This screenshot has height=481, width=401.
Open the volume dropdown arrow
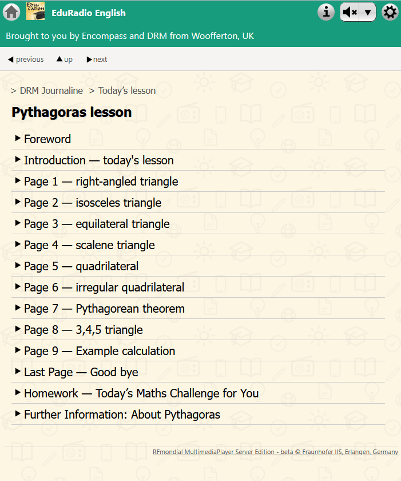tap(368, 12)
